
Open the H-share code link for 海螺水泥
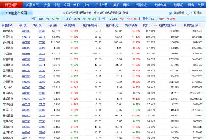(x=42, y=65)
